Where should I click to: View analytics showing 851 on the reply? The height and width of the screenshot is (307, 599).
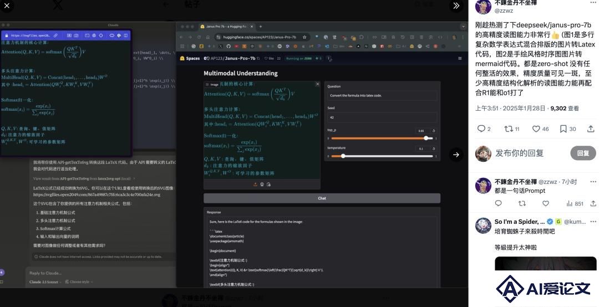(575, 203)
